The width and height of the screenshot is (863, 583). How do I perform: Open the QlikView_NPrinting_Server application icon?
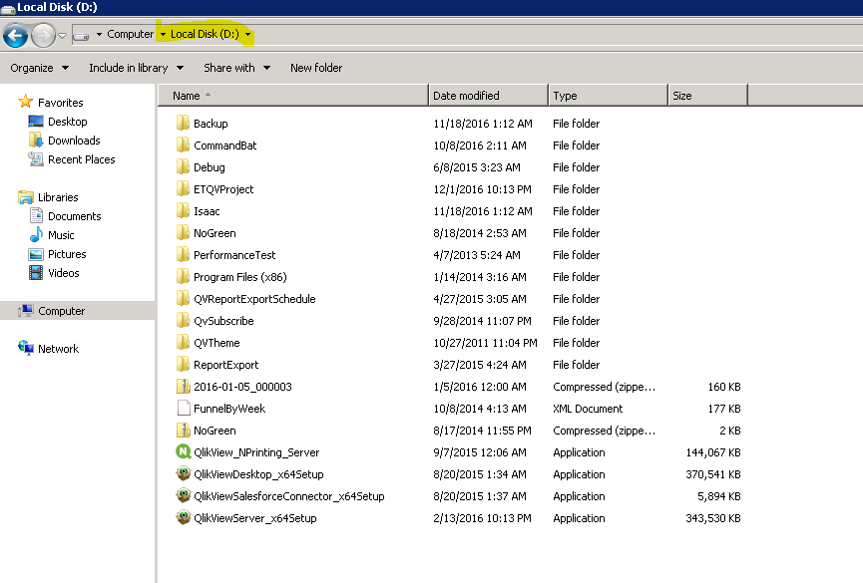(x=183, y=452)
